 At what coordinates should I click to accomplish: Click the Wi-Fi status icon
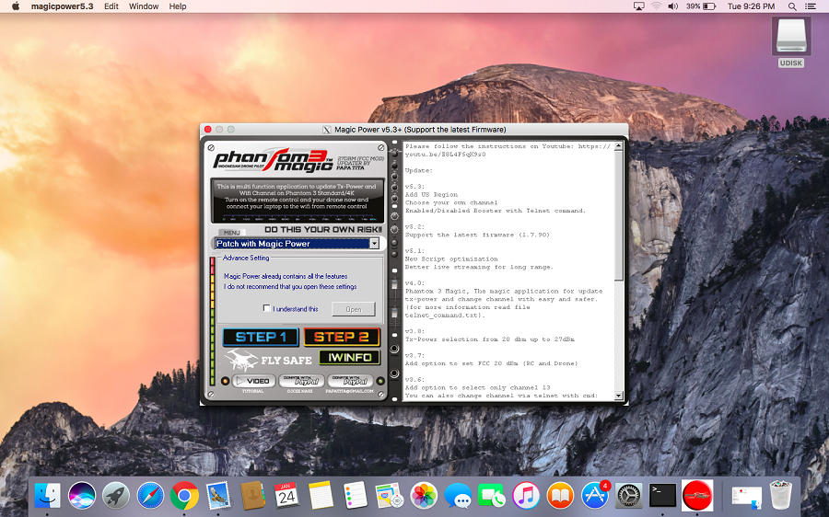click(x=656, y=6)
